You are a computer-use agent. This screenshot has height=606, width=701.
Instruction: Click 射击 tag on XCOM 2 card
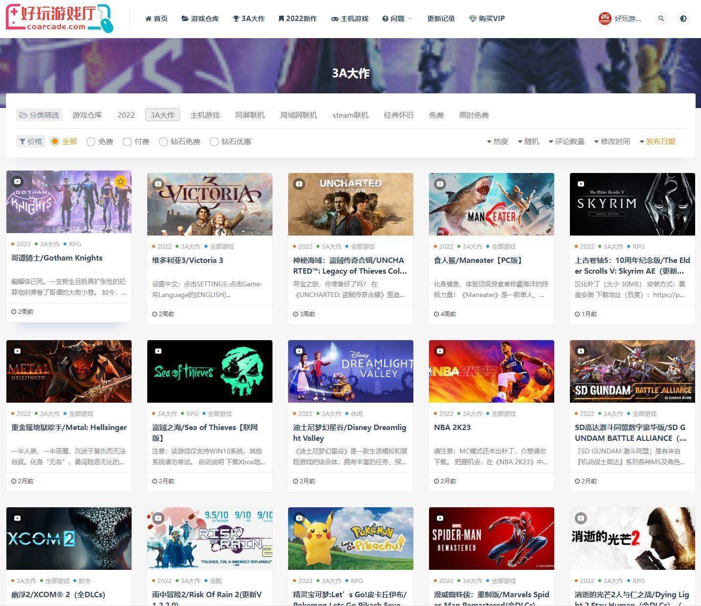coord(85,581)
